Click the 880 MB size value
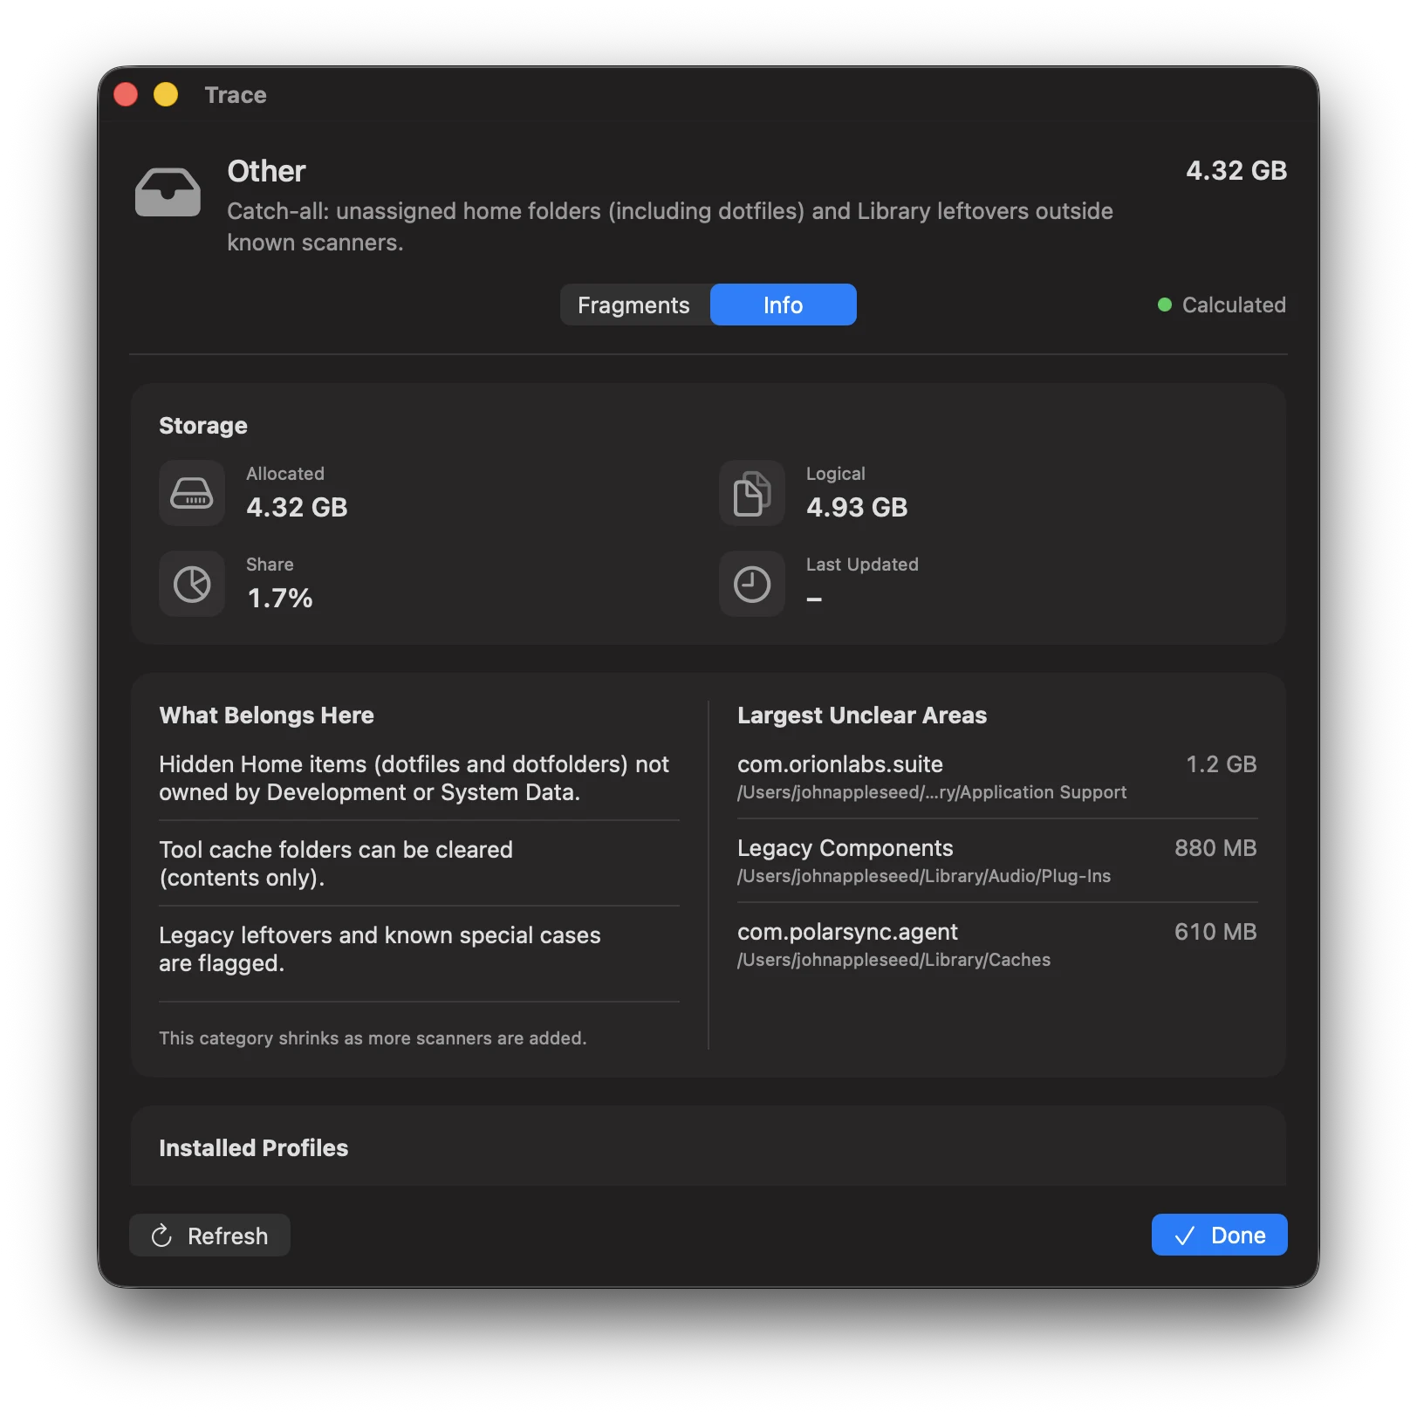 (1215, 848)
